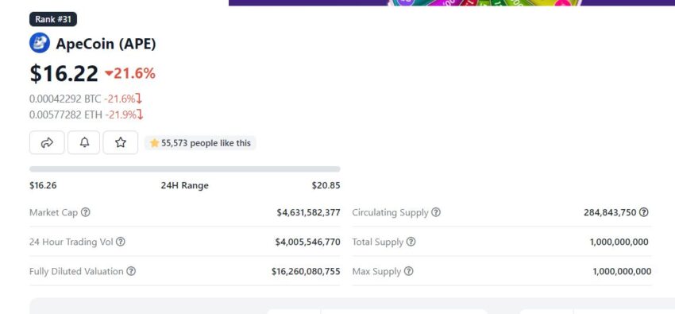Click the ApeCoin logo icon
The height and width of the screenshot is (314, 675).
[x=40, y=43]
